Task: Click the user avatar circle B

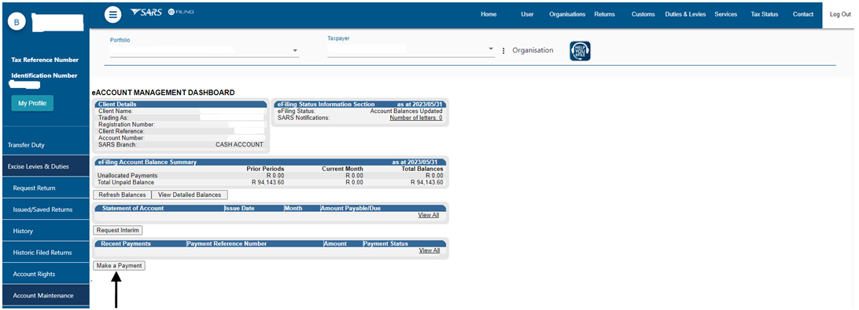Action: coord(17,22)
